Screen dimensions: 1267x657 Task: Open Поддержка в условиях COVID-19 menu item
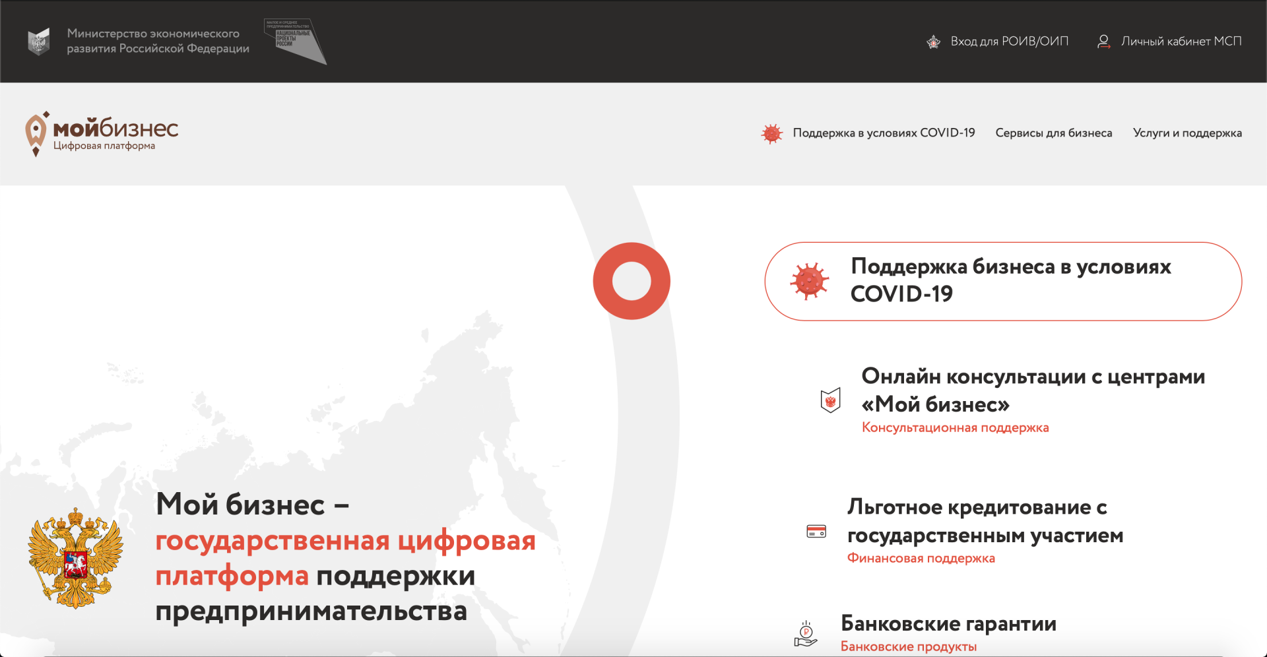[x=884, y=133]
